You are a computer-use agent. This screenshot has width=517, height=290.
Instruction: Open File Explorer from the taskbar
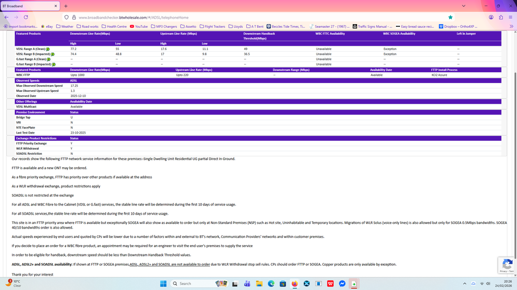coord(259,284)
